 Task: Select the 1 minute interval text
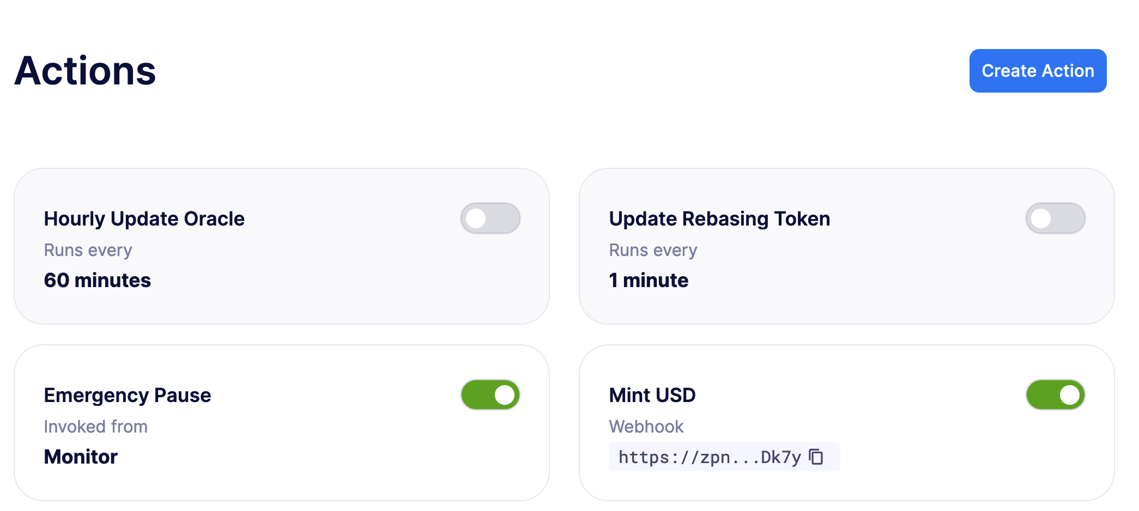pos(649,280)
